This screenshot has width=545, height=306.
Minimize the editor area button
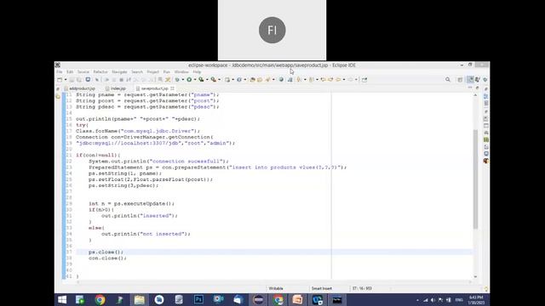pos(470,88)
